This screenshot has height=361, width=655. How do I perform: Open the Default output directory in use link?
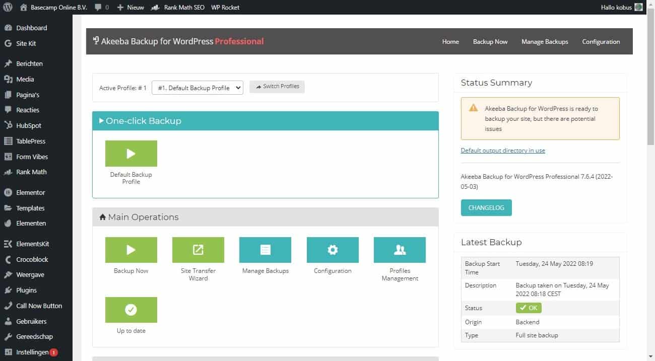pyautogui.click(x=502, y=150)
